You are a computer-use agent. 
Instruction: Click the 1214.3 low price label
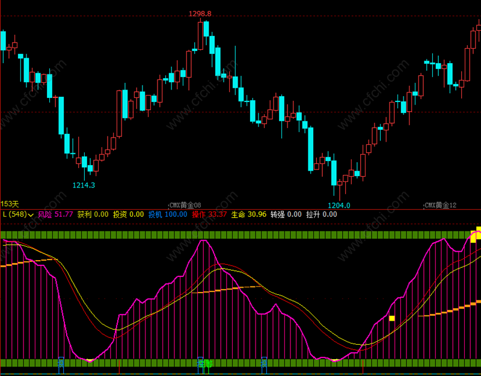tap(84, 186)
